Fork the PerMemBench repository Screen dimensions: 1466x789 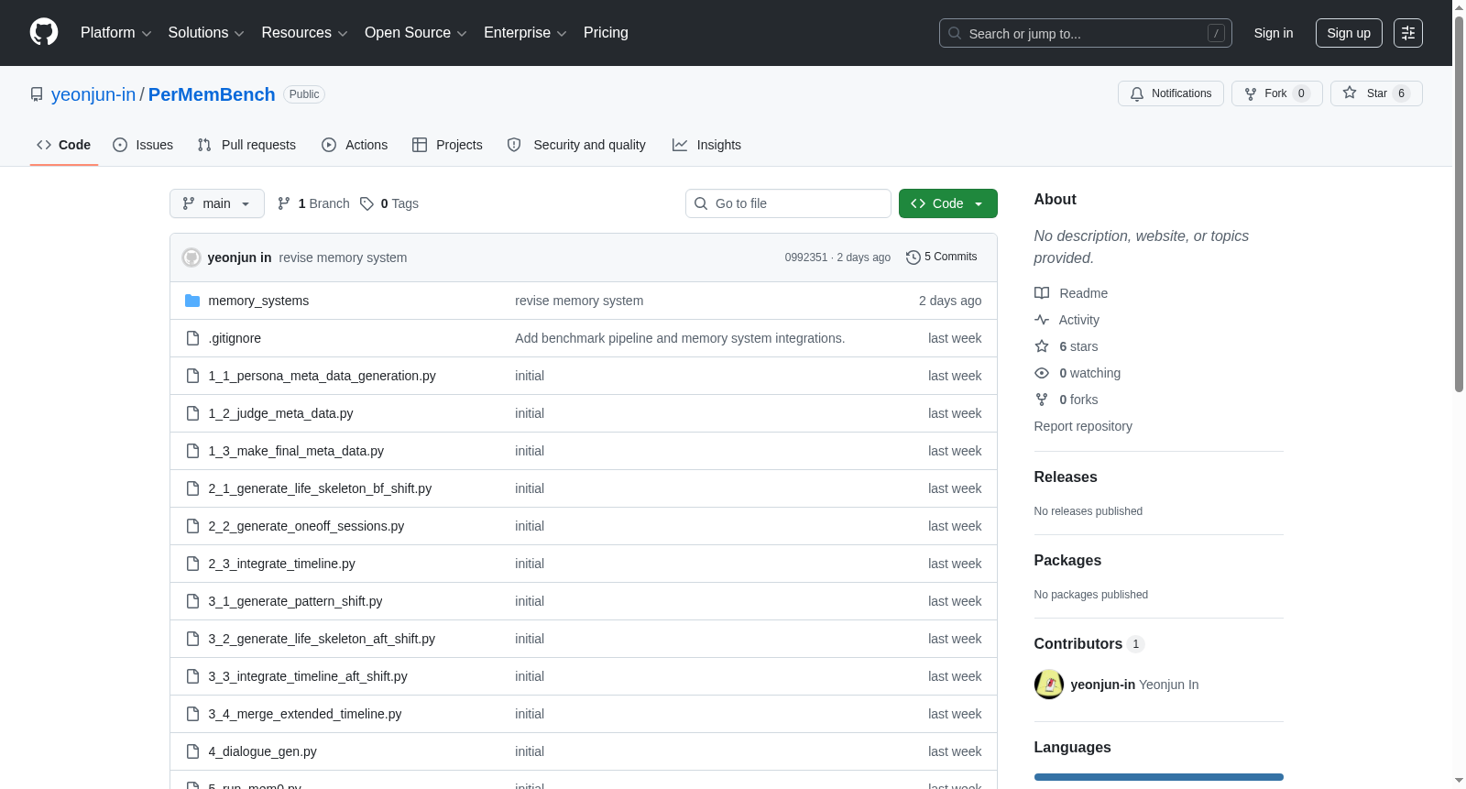1276,93
